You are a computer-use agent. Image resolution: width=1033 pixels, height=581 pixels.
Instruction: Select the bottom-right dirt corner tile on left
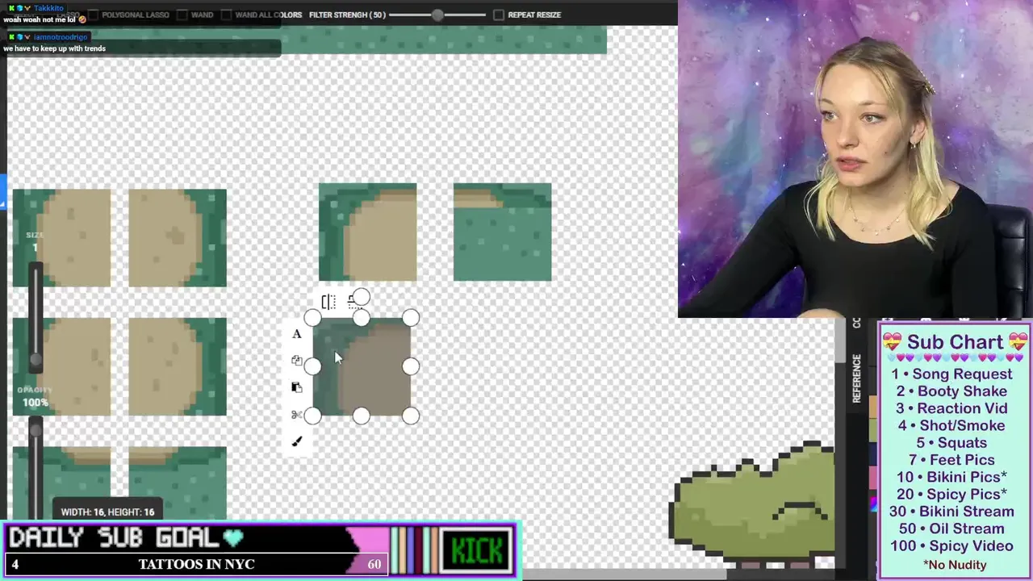point(178,366)
